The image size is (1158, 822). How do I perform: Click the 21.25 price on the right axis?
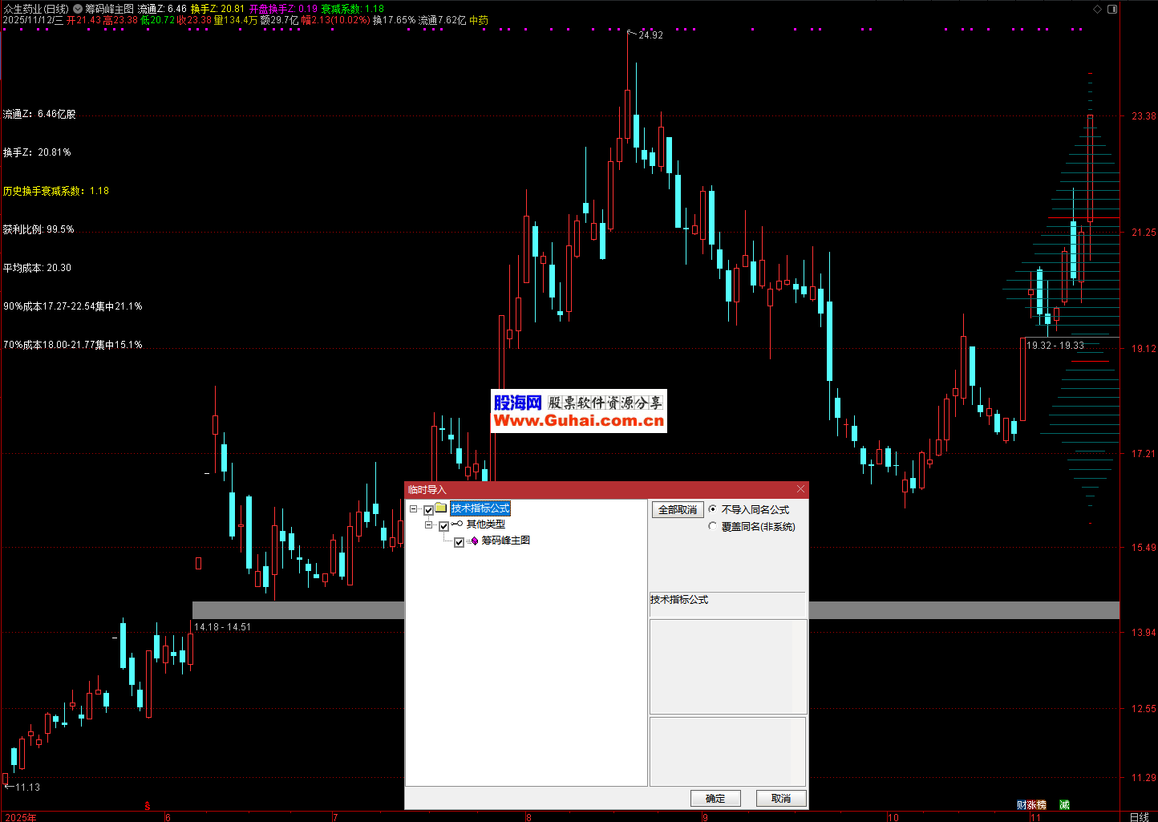[x=1144, y=233]
